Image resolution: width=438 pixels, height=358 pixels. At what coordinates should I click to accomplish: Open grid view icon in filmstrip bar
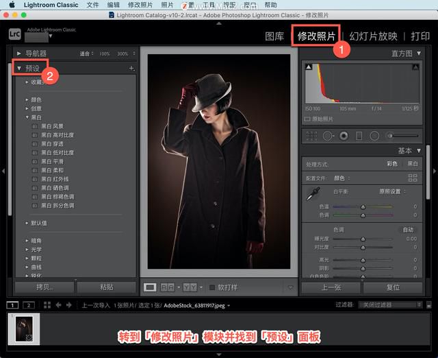[47, 305]
